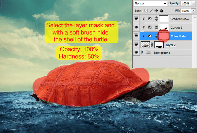Hide the Gradient Map layer
This screenshot has height=133, width=197.
(x=136, y=19)
